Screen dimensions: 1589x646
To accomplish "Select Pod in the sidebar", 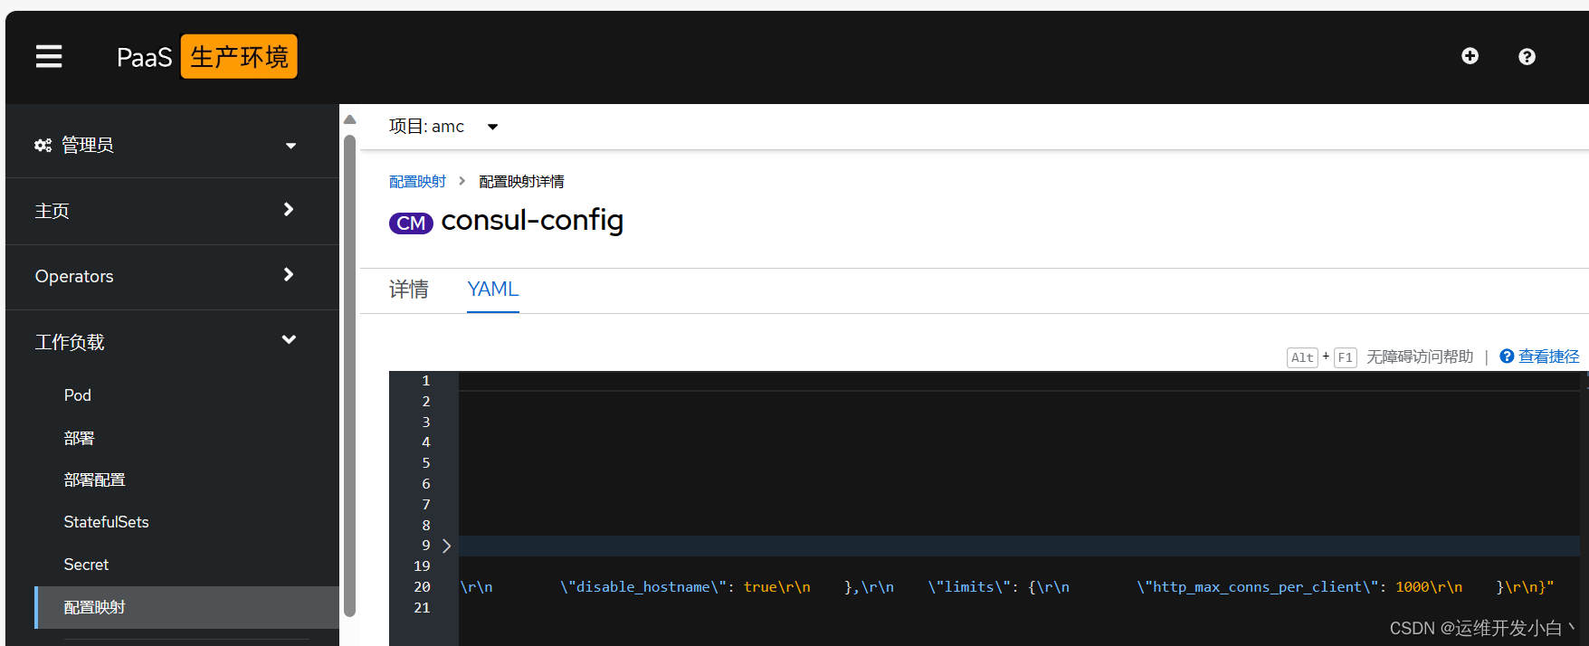I will click(77, 394).
